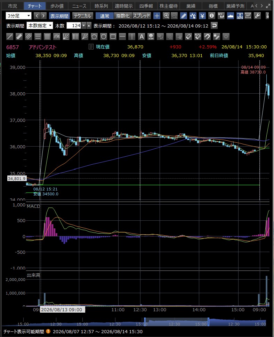Click the reset period return arrow
Screen dimensions: 274x337
(214, 25)
